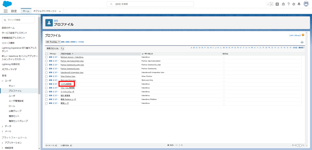Open 設定のホーム in the sidebar
Viewport: 312px width, 150px height.
coord(8,28)
